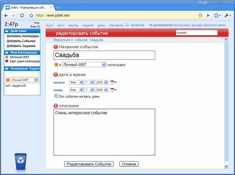The height and width of the screenshot is (175, 235).
Task: Click the new task input field
Action: pyautogui.click(x=22, y=75)
